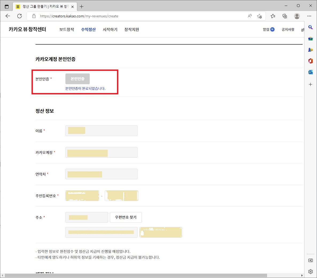Click the 카카오 뷰 창작센터 logo
The width and height of the screenshot is (317, 278).
[27, 29]
